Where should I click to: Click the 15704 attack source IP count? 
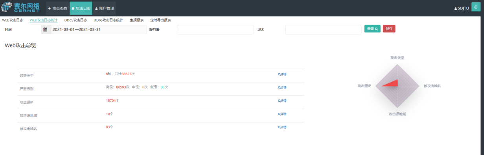(x=111, y=100)
